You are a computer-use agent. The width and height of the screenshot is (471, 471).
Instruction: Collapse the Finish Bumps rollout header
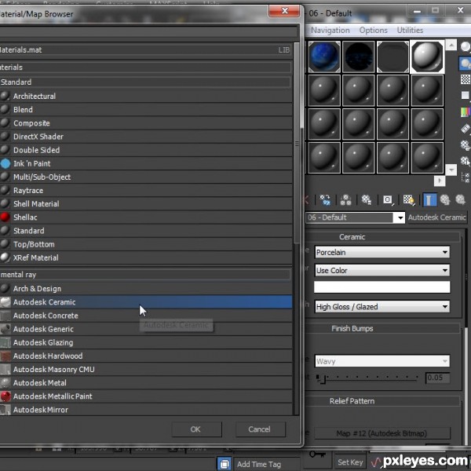click(382, 329)
